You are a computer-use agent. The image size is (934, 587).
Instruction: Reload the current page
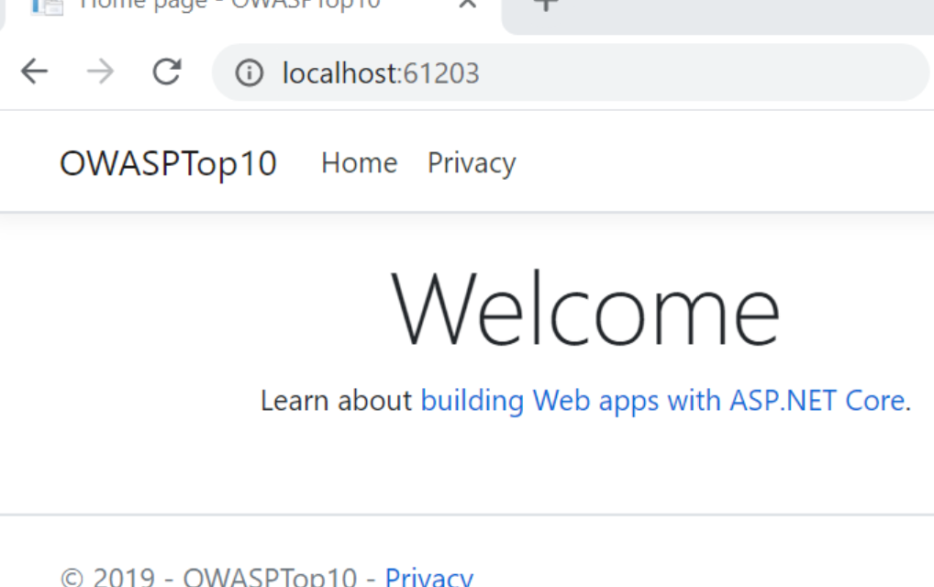pyautogui.click(x=166, y=72)
